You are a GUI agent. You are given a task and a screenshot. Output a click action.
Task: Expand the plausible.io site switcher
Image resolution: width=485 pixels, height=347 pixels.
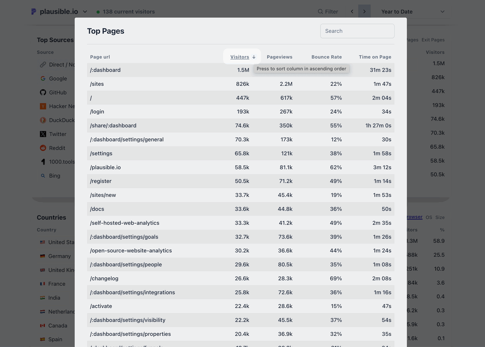[x=85, y=12]
